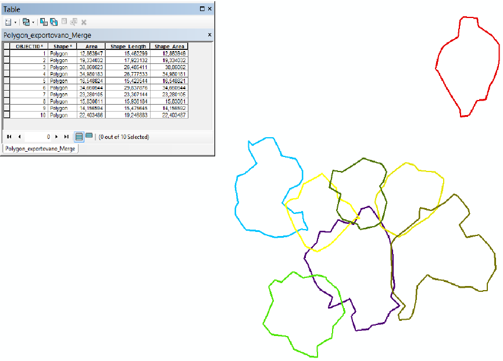Click the current record number field
Screen dimensions: 503x361
coord(38,137)
